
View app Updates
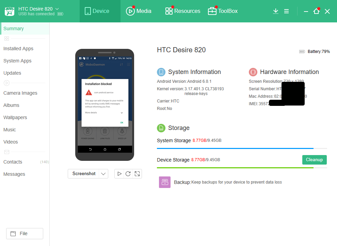pyautogui.click(x=12, y=73)
